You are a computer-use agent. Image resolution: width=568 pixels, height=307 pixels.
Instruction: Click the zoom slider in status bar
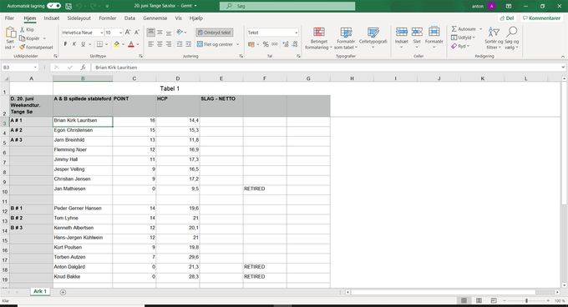click(x=526, y=301)
